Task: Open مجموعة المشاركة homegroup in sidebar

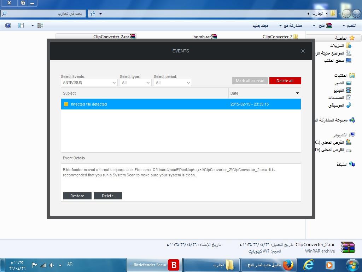Action: tap(335, 120)
